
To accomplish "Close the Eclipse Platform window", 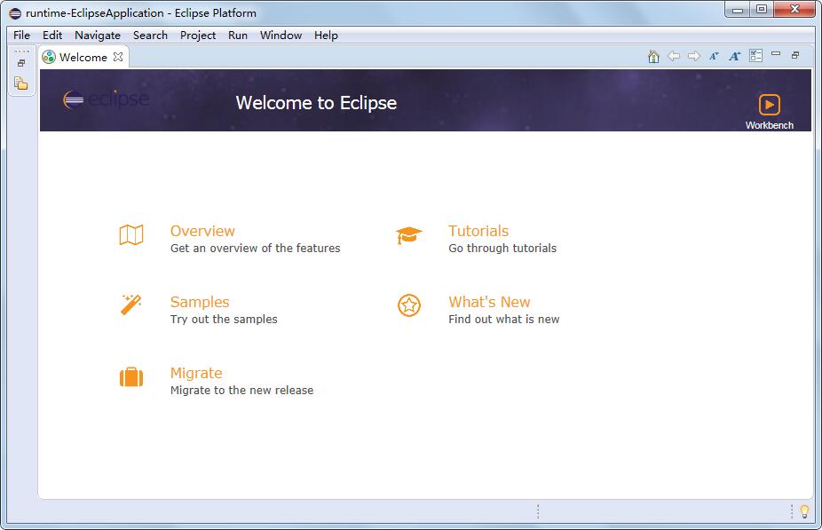I will 794,10.
